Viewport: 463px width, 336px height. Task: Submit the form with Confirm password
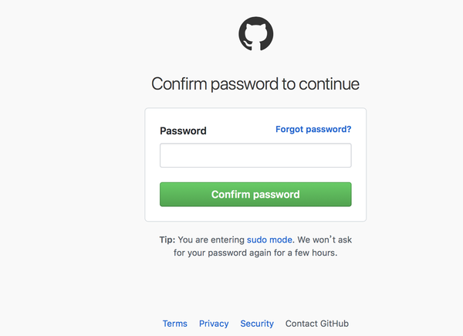coord(255,195)
